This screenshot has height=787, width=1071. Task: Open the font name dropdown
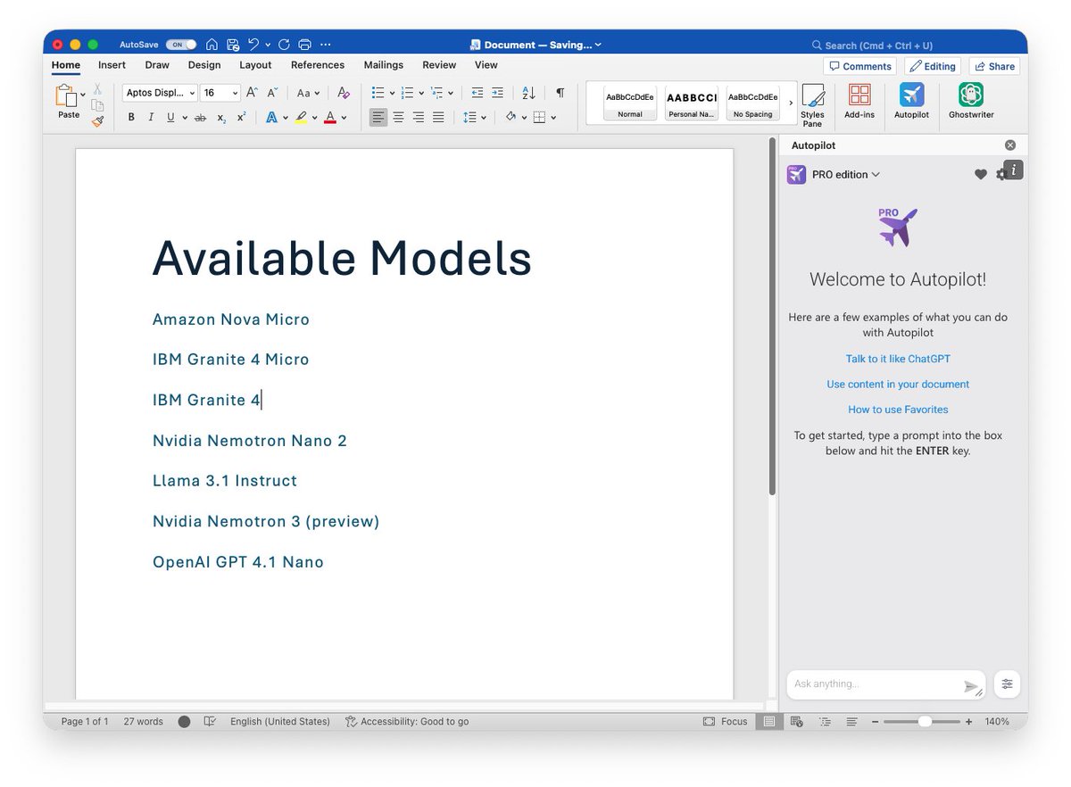pos(192,93)
